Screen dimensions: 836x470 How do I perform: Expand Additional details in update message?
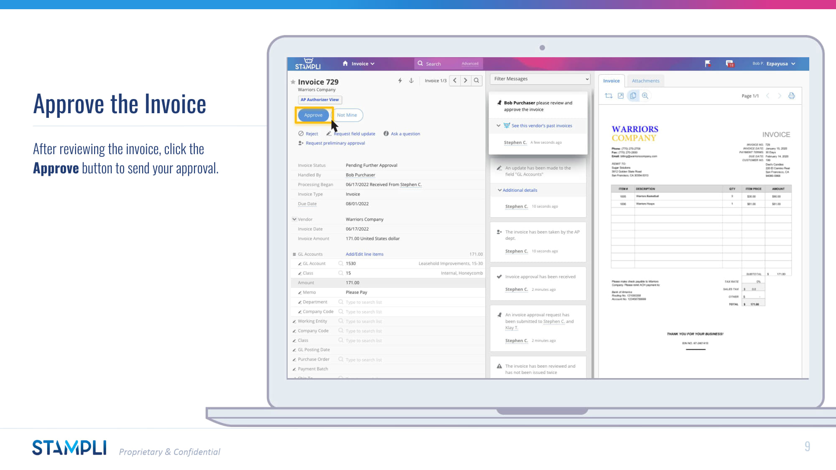[x=520, y=191]
